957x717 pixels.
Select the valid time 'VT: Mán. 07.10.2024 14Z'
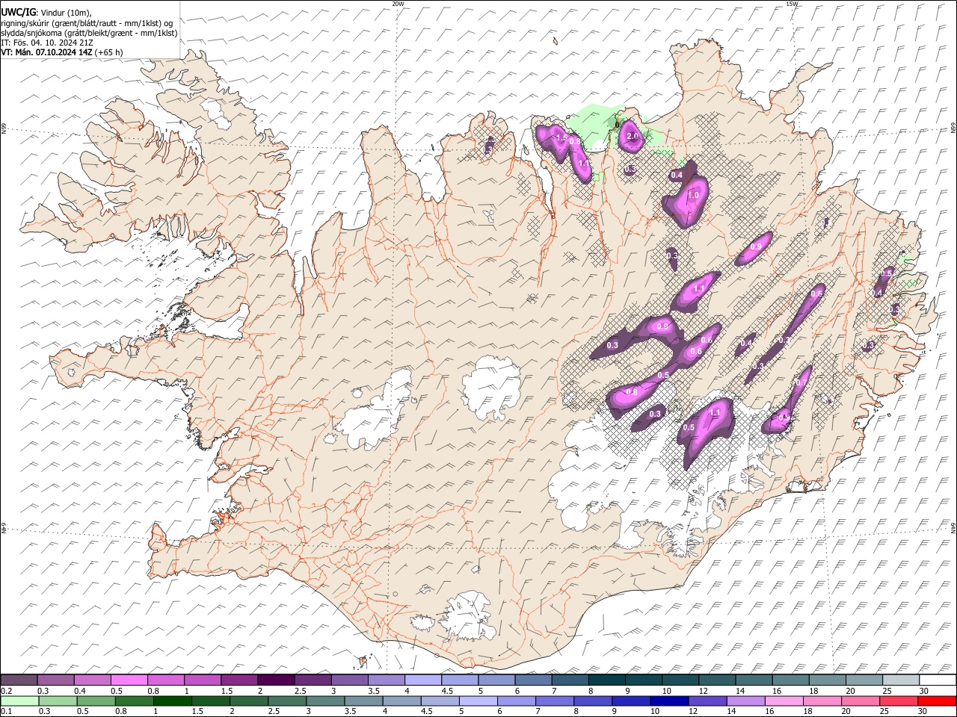46,52
